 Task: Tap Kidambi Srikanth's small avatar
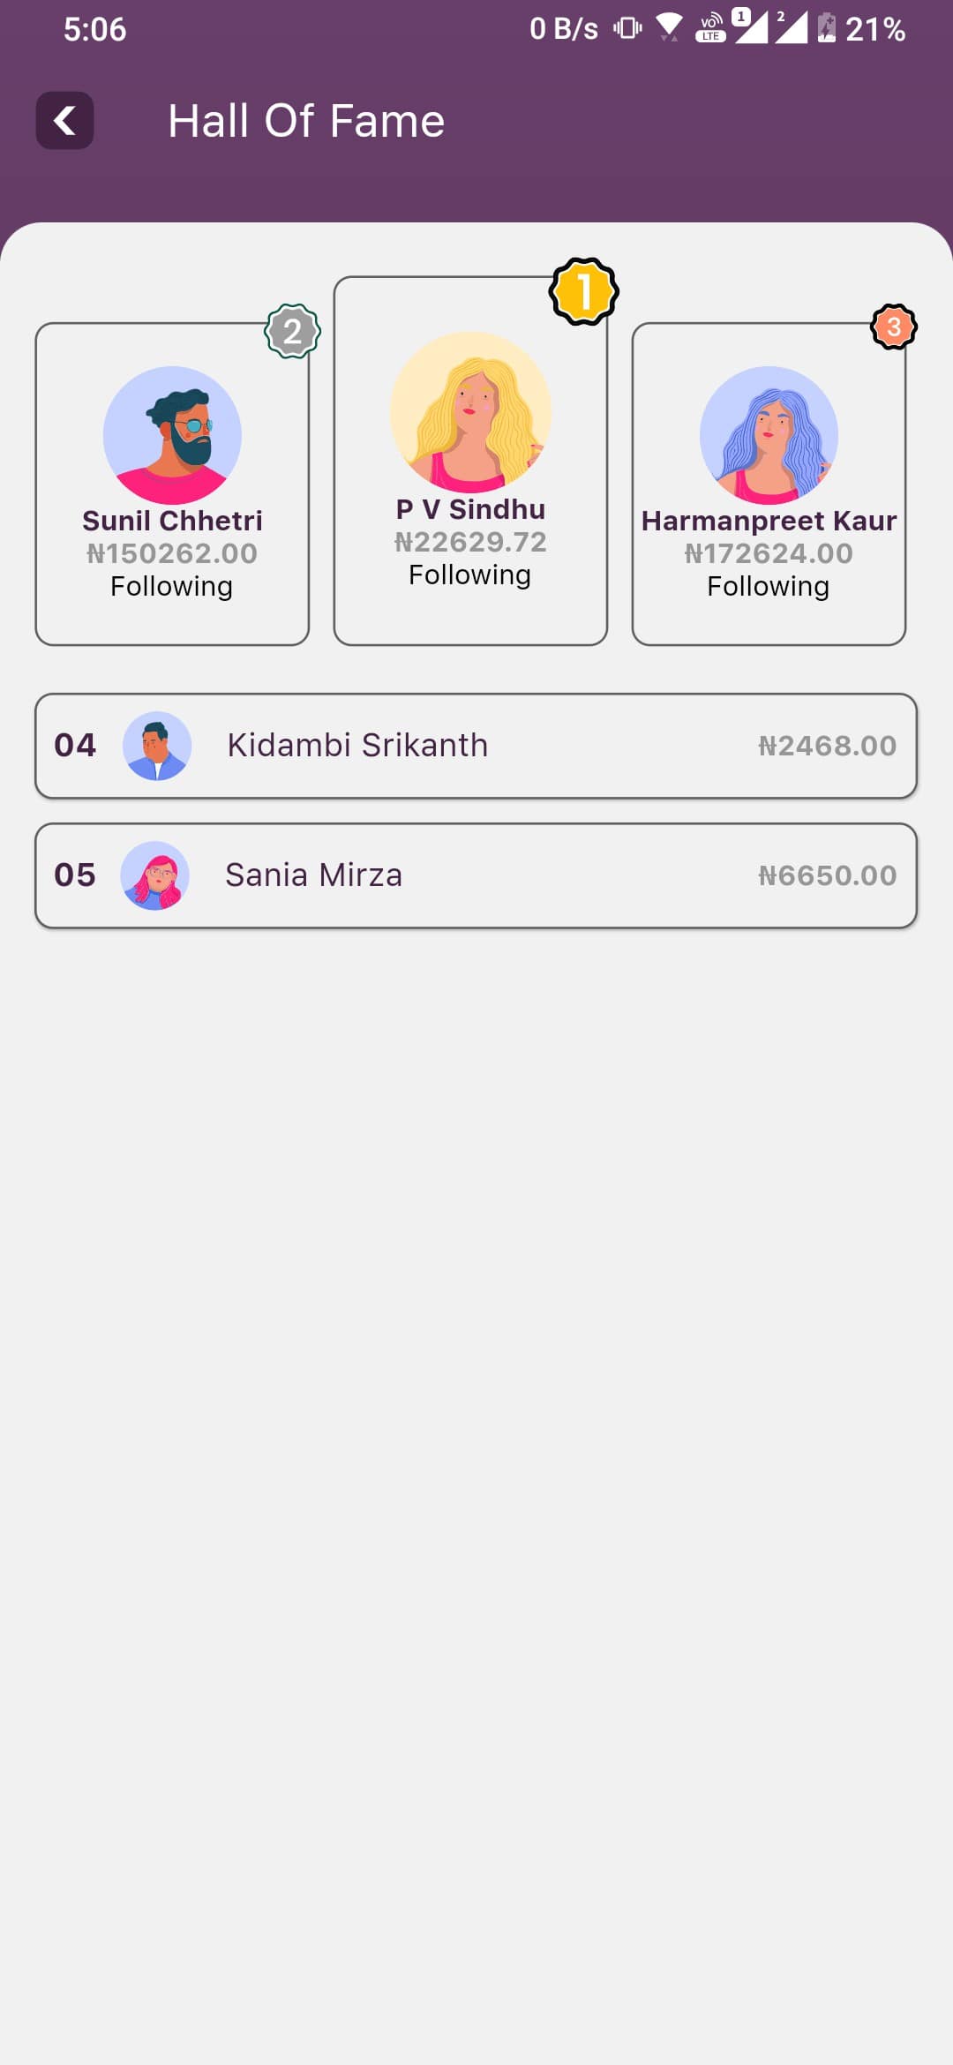point(157,746)
